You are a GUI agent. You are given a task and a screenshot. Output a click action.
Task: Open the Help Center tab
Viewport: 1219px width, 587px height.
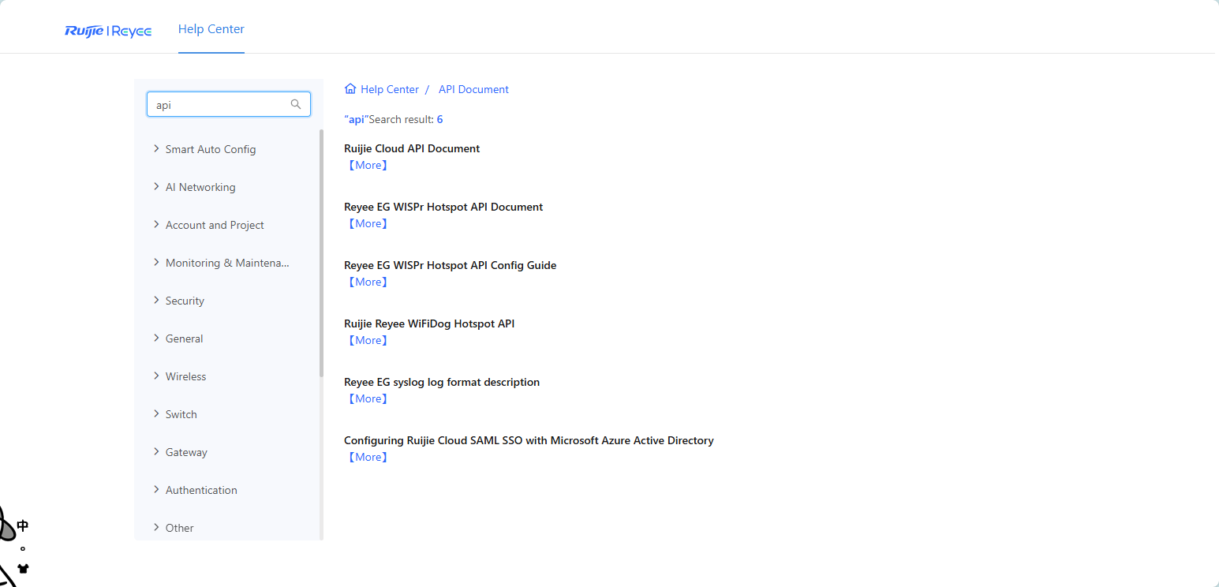pos(211,29)
